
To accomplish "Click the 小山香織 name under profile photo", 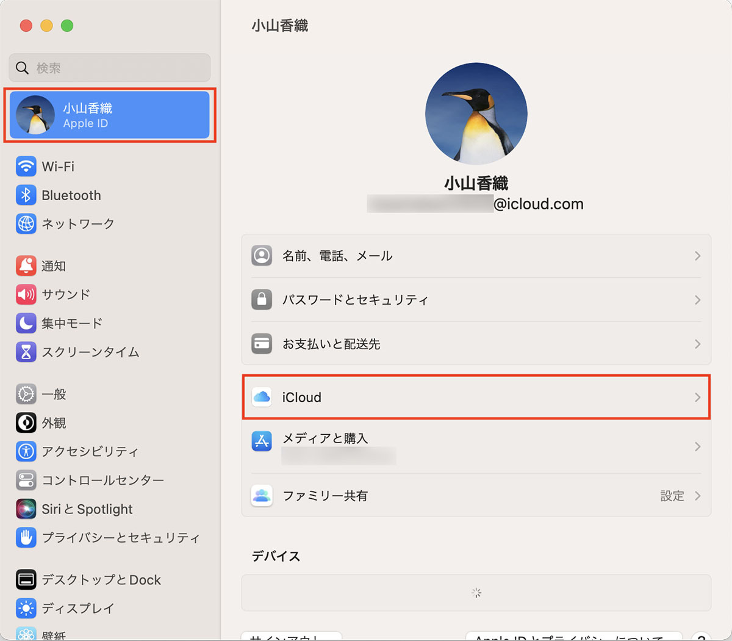I will [x=476, y=183].
